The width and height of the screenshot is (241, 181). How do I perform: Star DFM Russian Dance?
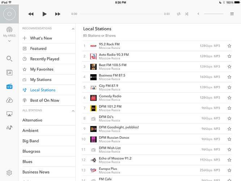tap(229, 139)
